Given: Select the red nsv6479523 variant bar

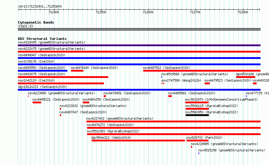Looking at the screenshot, I should (x=207, y=83).
